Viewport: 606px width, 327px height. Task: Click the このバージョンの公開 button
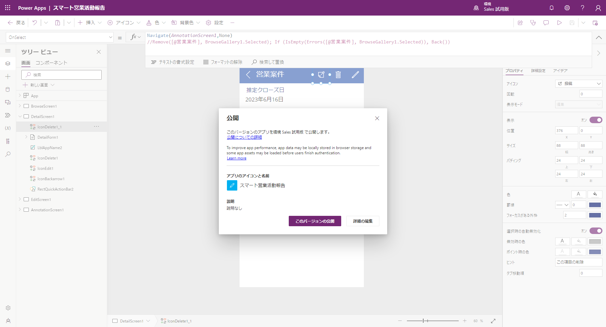(x=315, y=221)
